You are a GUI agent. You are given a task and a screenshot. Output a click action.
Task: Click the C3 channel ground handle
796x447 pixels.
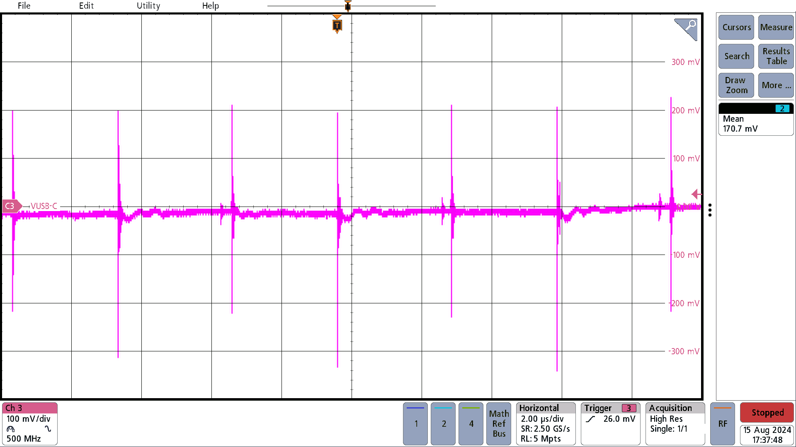tap(12, 206)
